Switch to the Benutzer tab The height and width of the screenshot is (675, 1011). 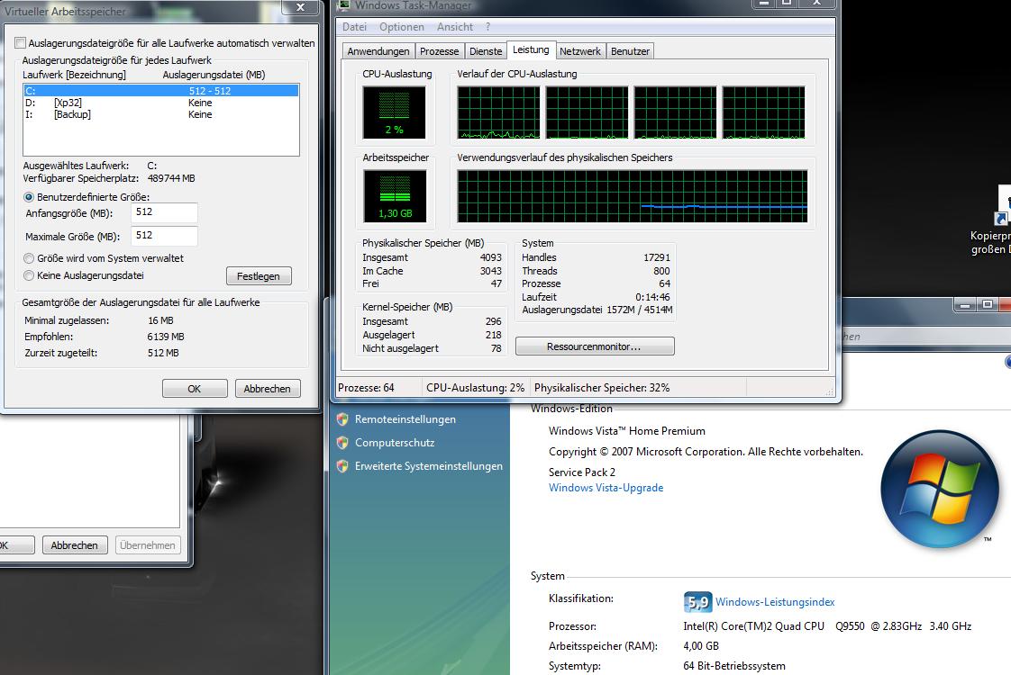[x=631, y=51]
